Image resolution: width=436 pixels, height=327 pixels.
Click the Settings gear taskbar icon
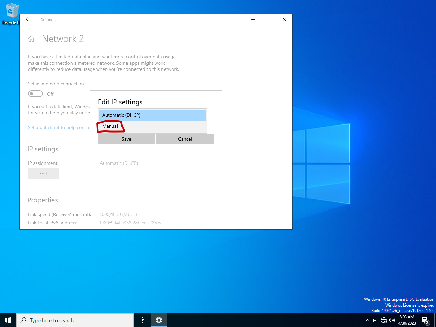coord(159,320)
